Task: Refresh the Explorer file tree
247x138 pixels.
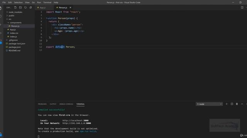Action: [x=25, y=8]
